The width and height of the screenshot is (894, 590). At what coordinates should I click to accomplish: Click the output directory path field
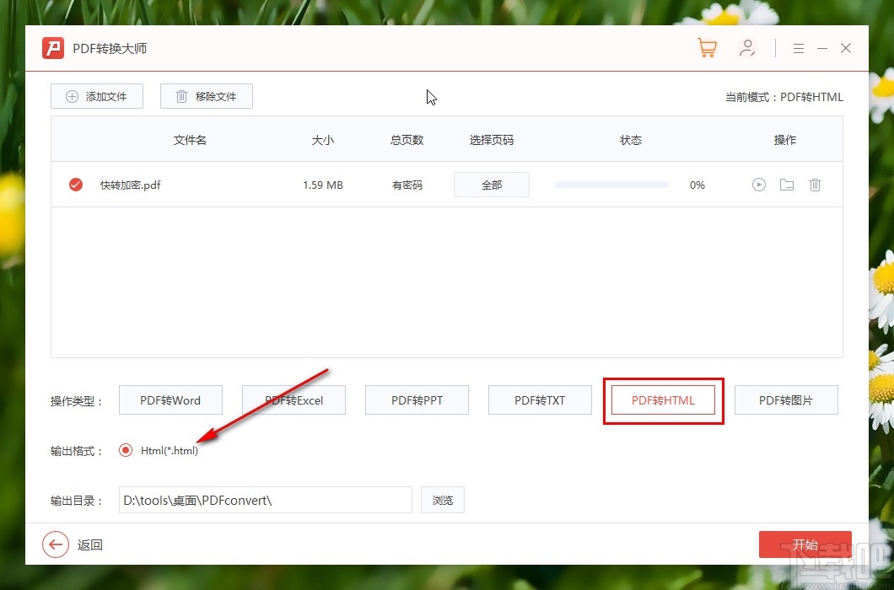click(x=265, y=500)
